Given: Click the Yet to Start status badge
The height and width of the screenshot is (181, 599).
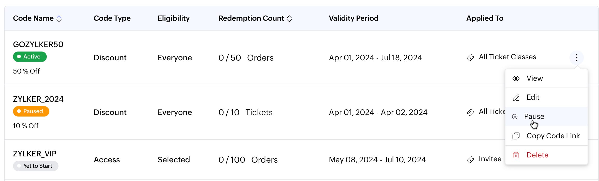Looking at the screenshot, I should [x=36, y=166].
